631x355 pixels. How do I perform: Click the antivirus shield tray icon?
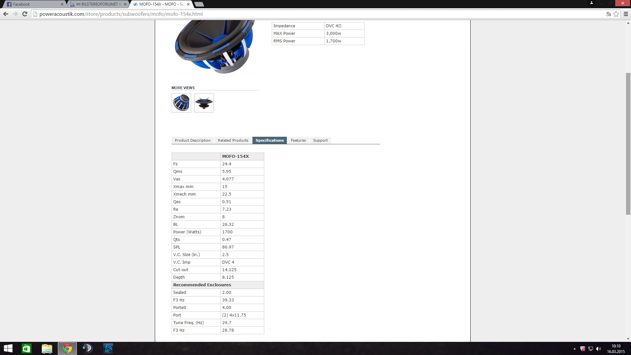click(x=583, y=349)
